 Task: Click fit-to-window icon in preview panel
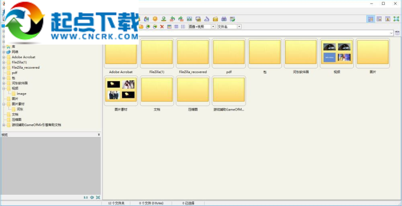(x=98, y=198)
